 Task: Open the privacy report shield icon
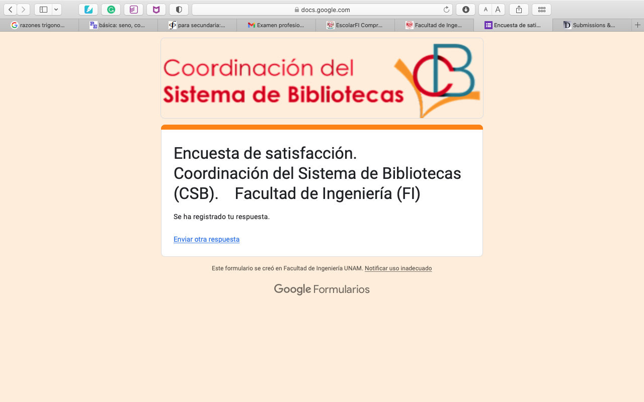click(x=179, y=10)
